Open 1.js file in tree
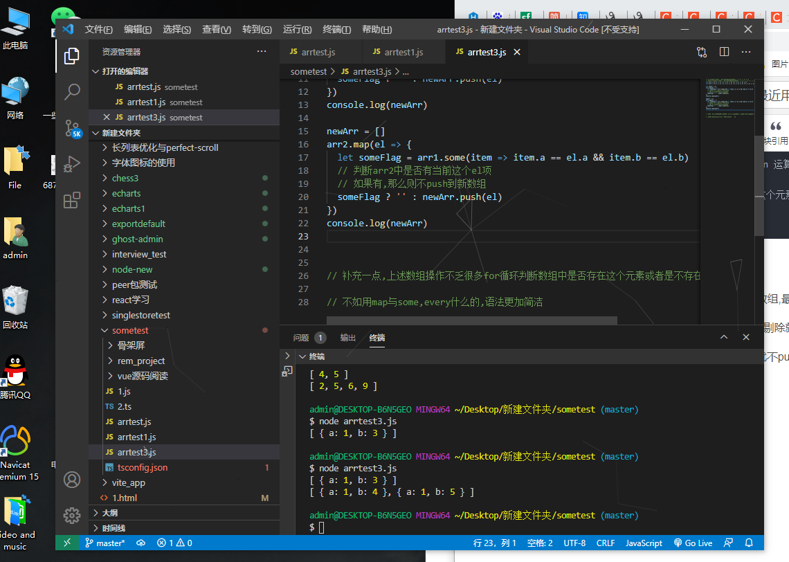This screenshot has width=789, height=562. click(x=184, y=392)
